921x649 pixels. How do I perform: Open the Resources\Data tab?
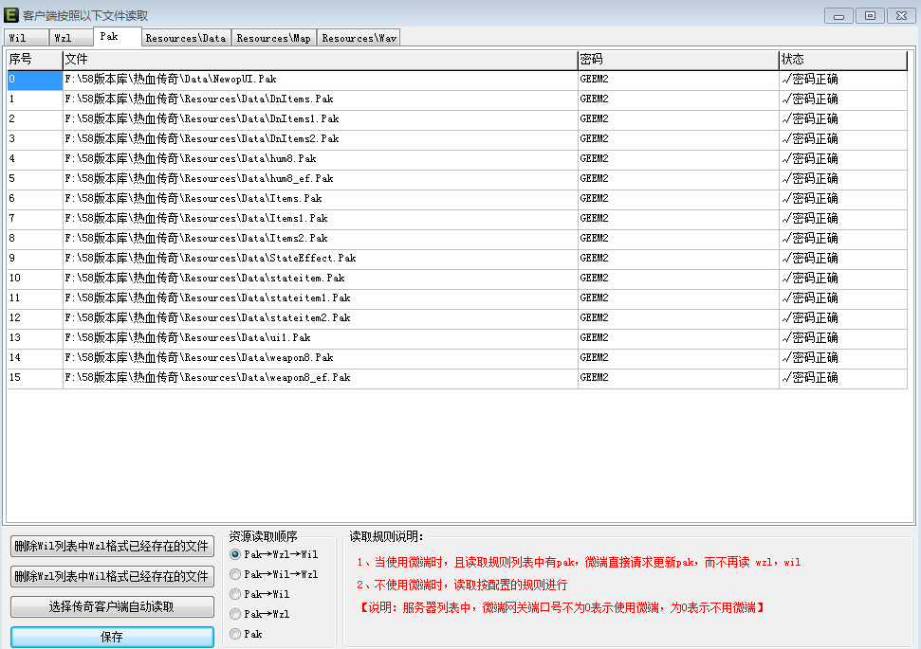186,38
